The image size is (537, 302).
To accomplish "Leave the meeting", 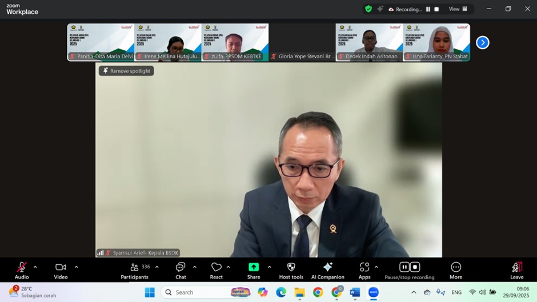I will [516, 271].
